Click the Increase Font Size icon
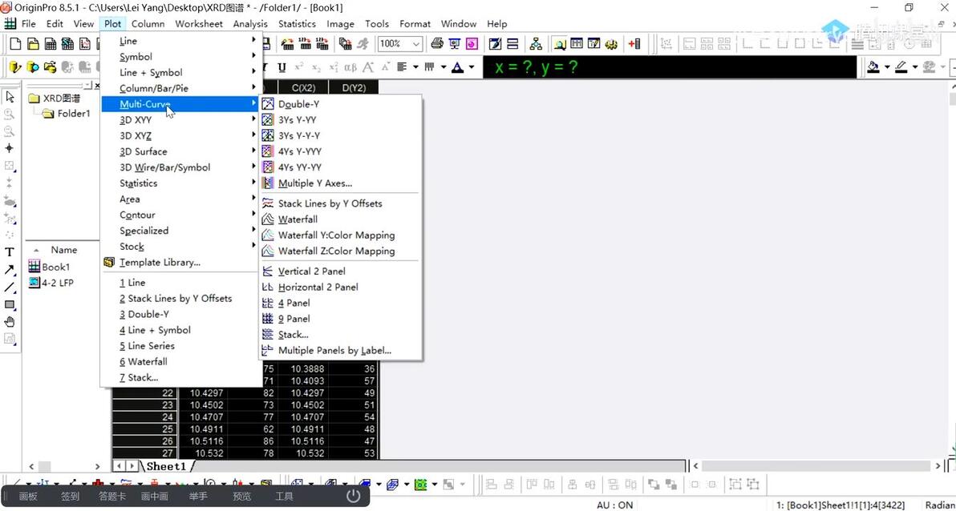956x511 pixels. pyautogui.click(x=368, y=67)
